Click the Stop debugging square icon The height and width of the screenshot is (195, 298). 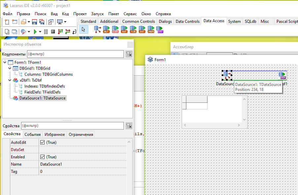point(53,31)
